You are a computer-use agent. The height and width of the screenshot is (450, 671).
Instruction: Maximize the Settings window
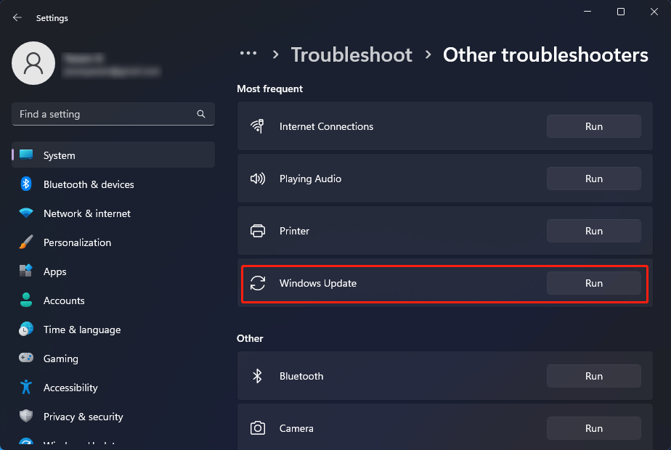[620, 12]
